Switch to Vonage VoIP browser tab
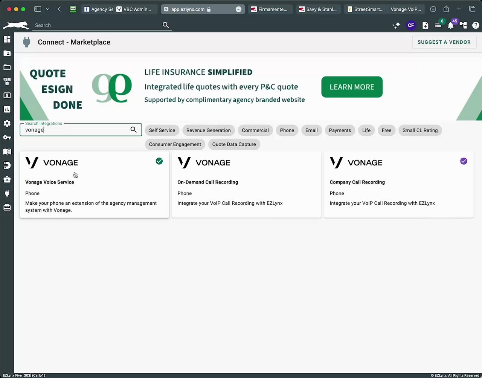Viewport: 482px width, 378px height. pyautogui.click(x=406, y=9)
